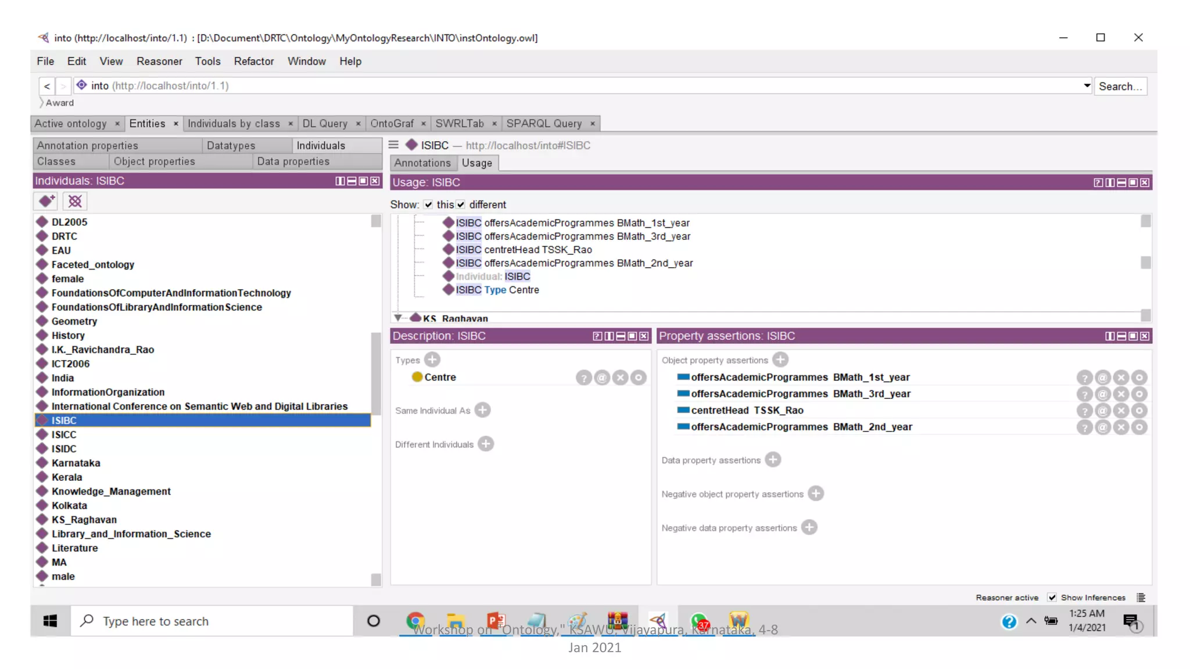Viewport: 1190px width, 669px height.
Task: Open the Reasoner menu
Action: pyautogui.click(x=159, y=61)
